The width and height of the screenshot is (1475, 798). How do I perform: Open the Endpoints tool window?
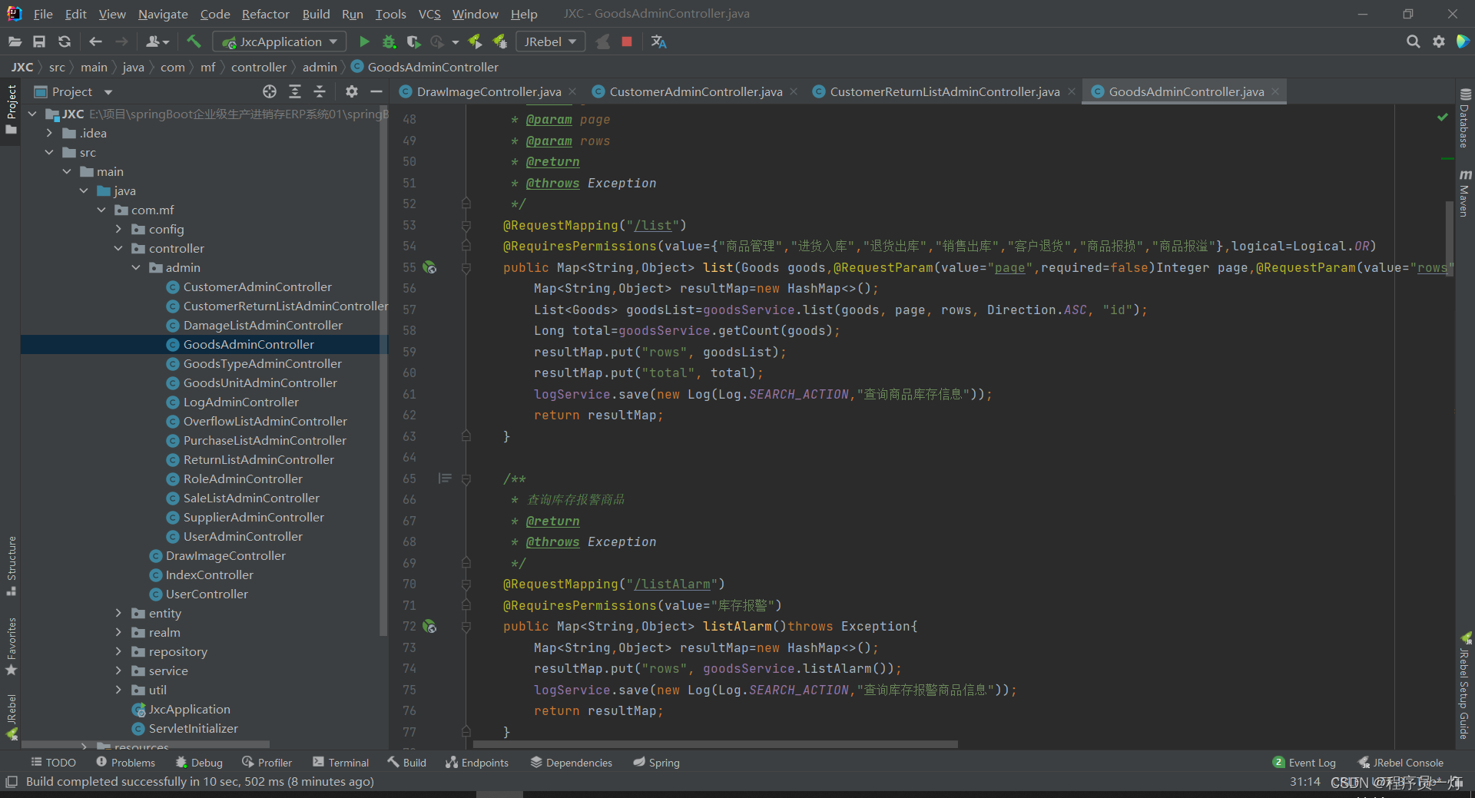pyautogui.click(x=477, y=763)
